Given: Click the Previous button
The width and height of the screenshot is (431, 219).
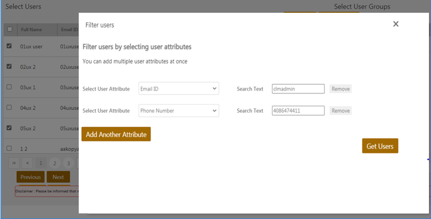Looking at the screenshot, I should click(x=30, y=177).
